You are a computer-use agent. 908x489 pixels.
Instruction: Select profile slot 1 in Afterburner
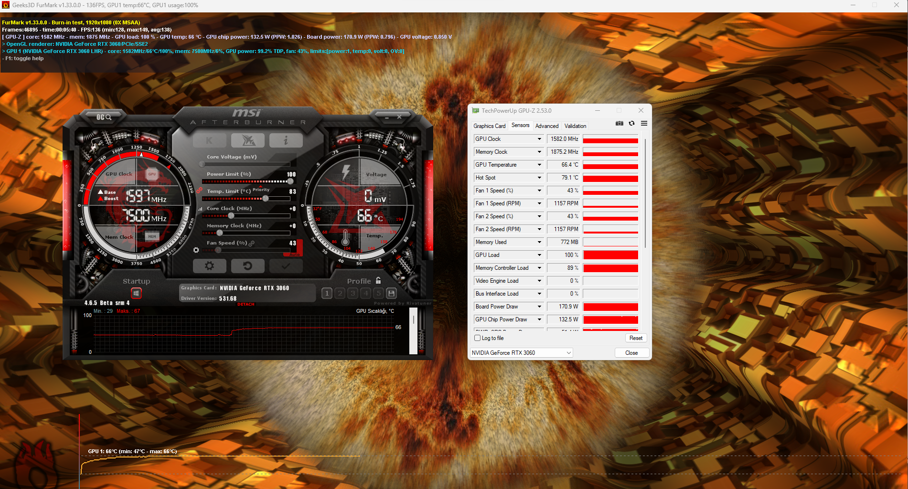327,293
